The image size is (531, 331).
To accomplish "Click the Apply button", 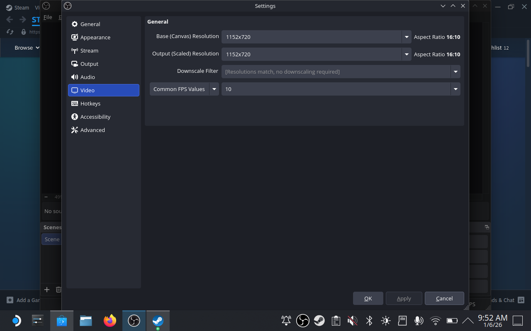I will tap(404, 298).
